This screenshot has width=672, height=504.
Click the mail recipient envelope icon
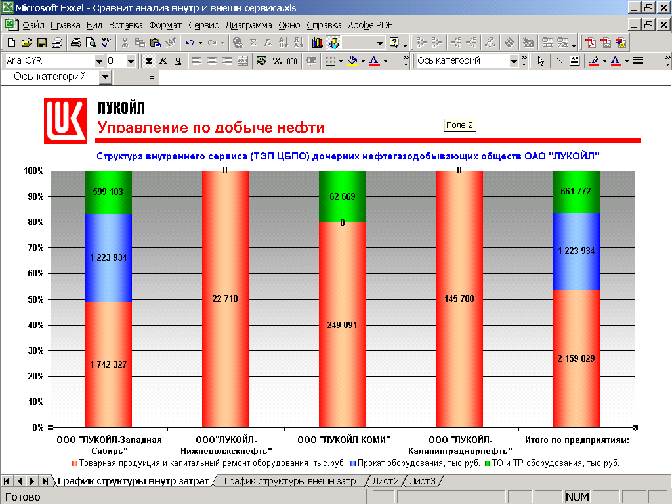[56, 43]
